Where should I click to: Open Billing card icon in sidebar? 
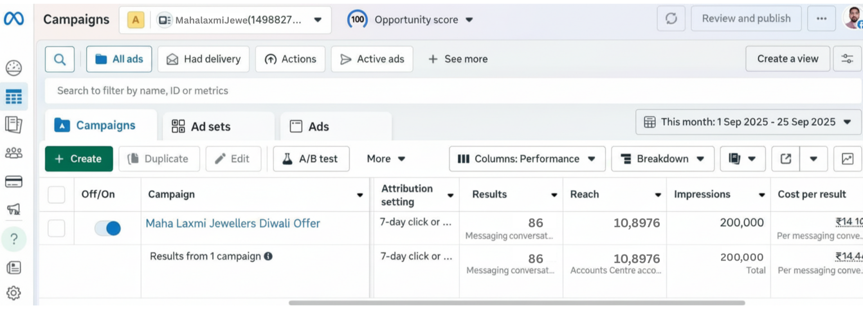click(x=14, y=182)
